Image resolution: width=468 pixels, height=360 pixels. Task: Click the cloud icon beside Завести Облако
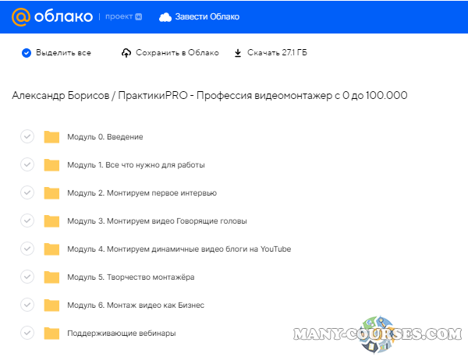(165, 16)
